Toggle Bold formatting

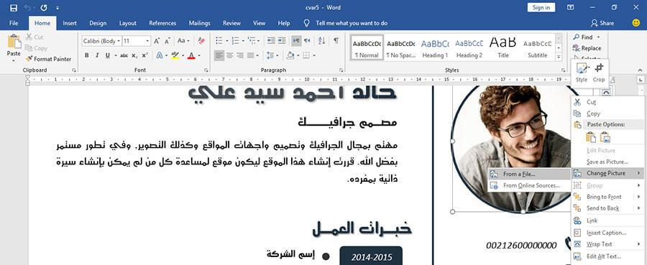click(x=87, y=55)
